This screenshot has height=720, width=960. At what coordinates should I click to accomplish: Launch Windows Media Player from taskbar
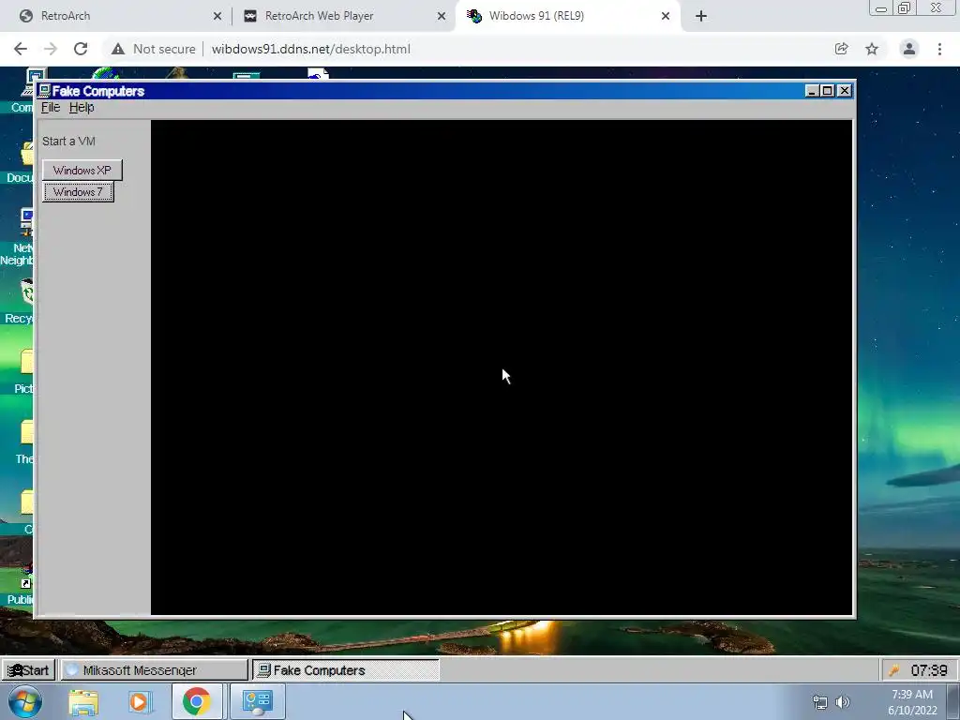(x=139, y=701)
